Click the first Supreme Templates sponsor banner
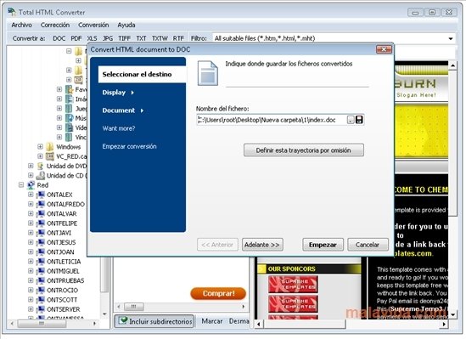 coord(293,285)
